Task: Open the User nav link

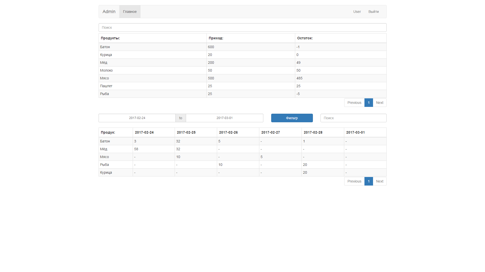Action: pos(357,12)
